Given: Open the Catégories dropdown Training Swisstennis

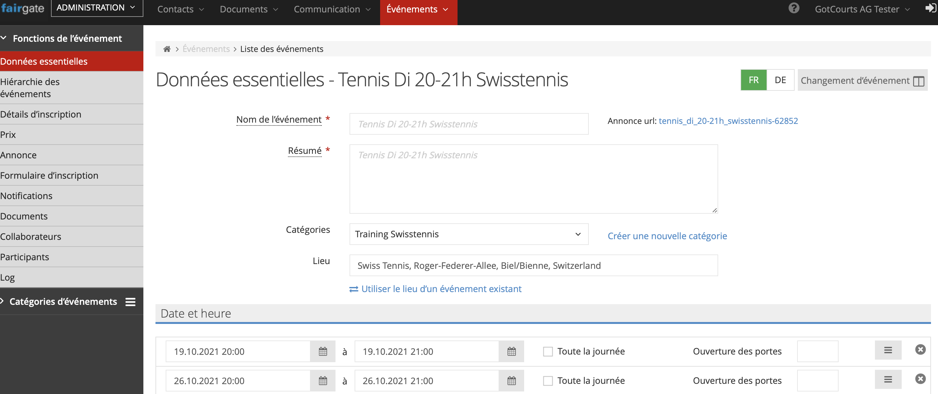Looking at the screenshot, I should 469,234.
